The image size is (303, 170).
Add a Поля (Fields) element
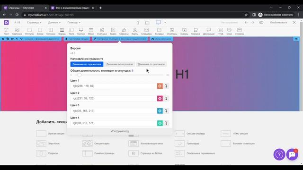[x=71, y=31]
